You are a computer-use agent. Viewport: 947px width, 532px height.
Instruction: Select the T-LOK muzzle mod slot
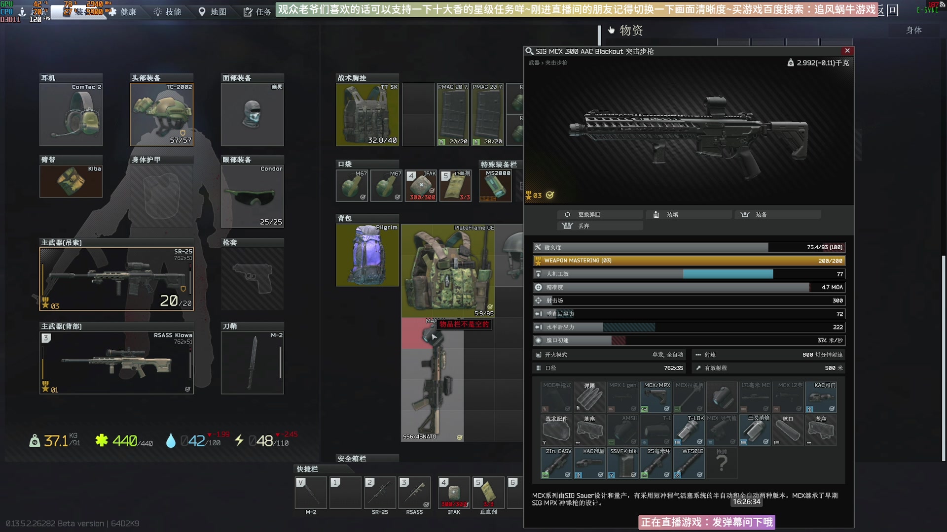[x=689, y=430]
